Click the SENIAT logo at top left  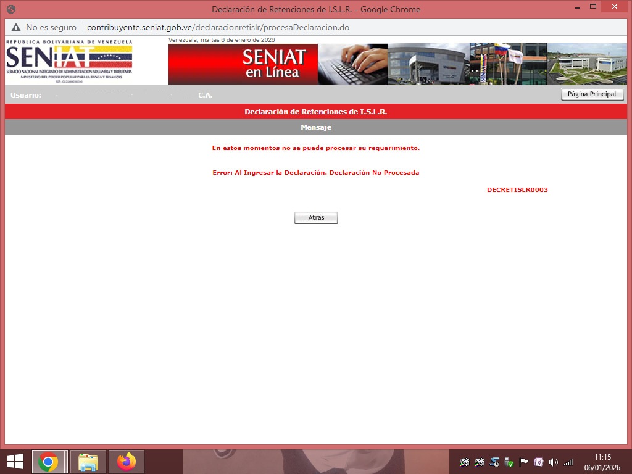[69, 61]
